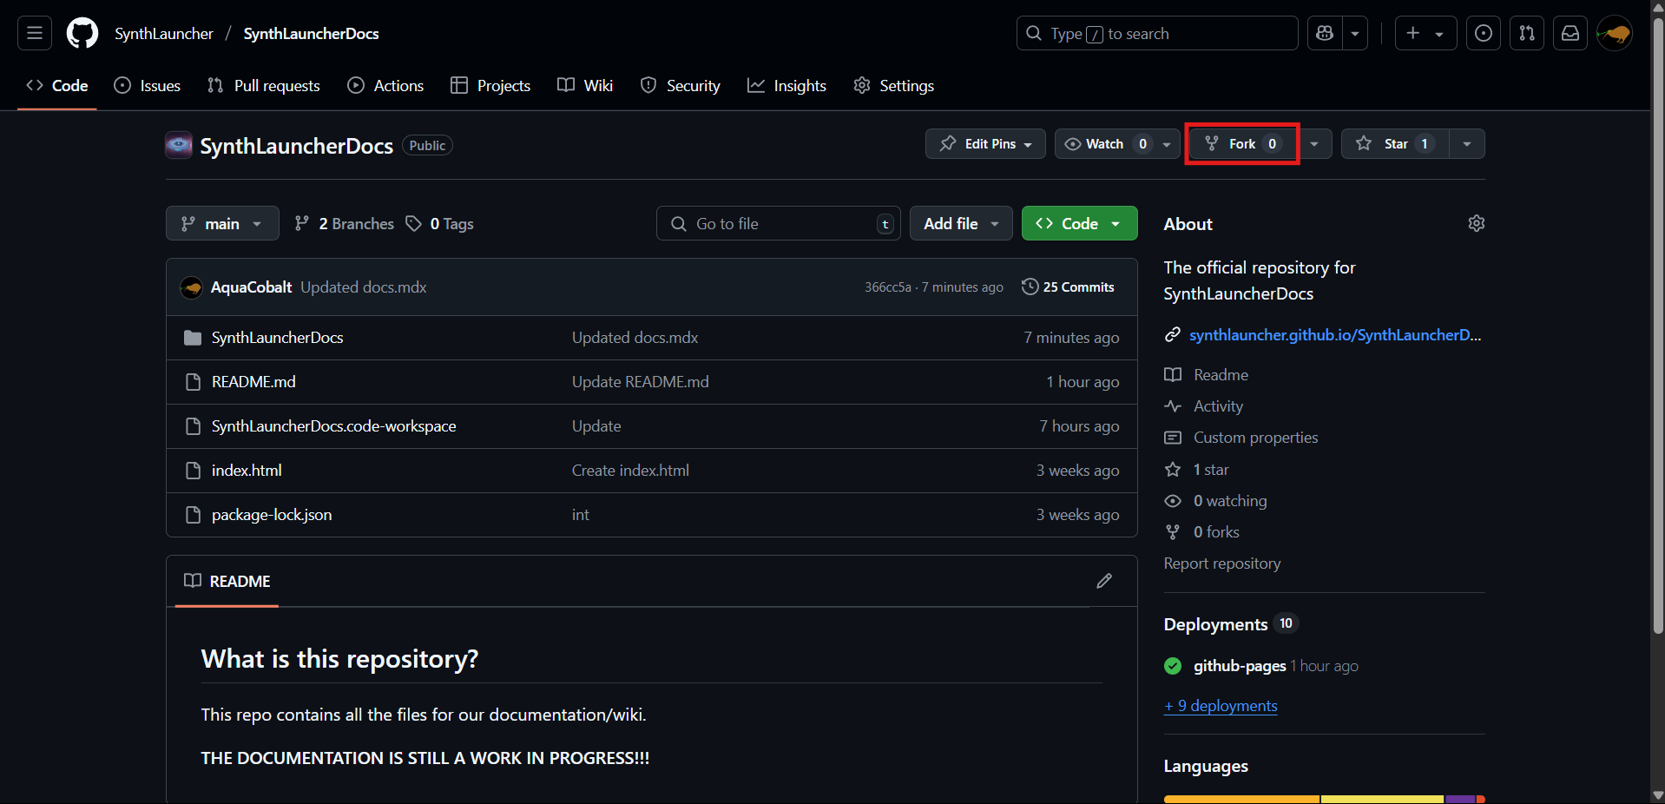
Task: Open the 'Create index.html' commit message
Action: pos(630,471)
